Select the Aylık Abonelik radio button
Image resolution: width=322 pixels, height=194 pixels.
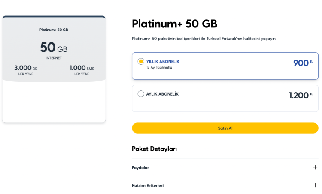point(141,94)
